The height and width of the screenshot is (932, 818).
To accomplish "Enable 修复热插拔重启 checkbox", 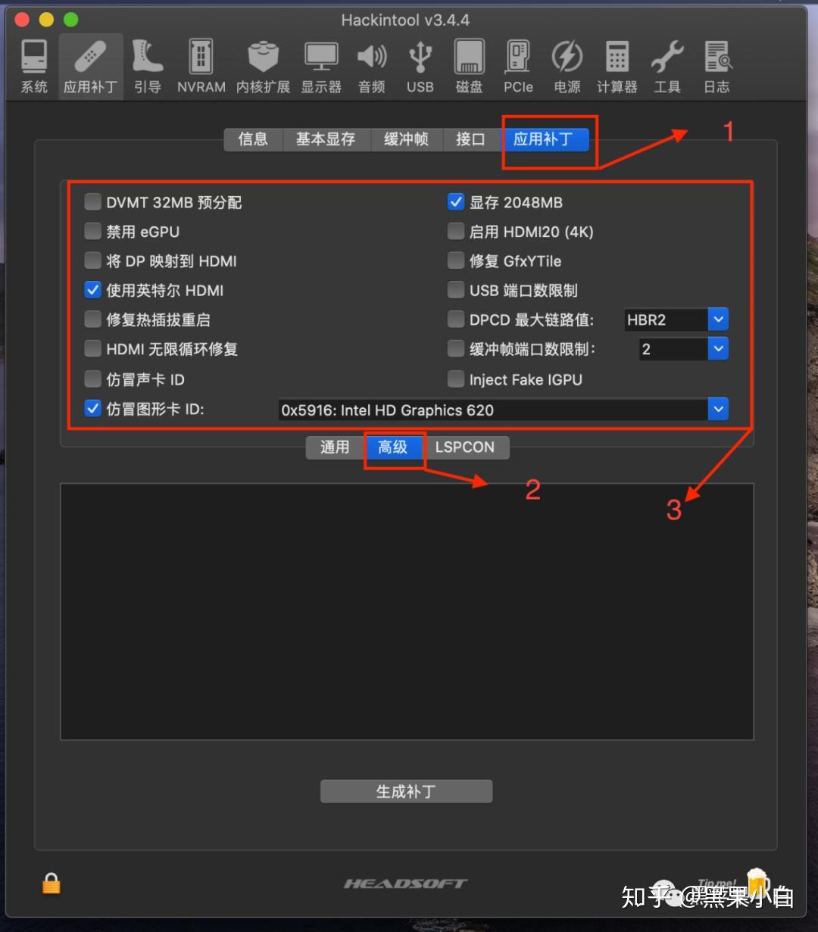I will (x=92, y=319).
